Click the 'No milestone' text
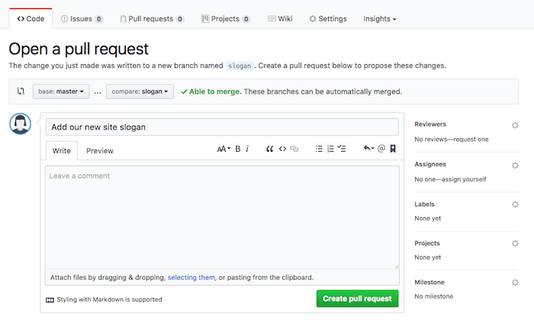534x323 pixels. pyautogui.click(x=433, y=296)
